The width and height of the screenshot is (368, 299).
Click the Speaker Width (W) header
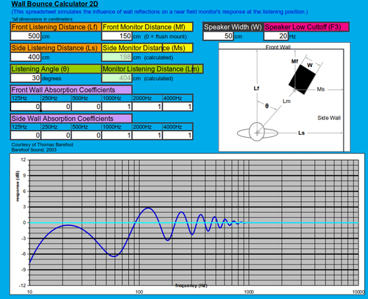[x=233, y=27]
